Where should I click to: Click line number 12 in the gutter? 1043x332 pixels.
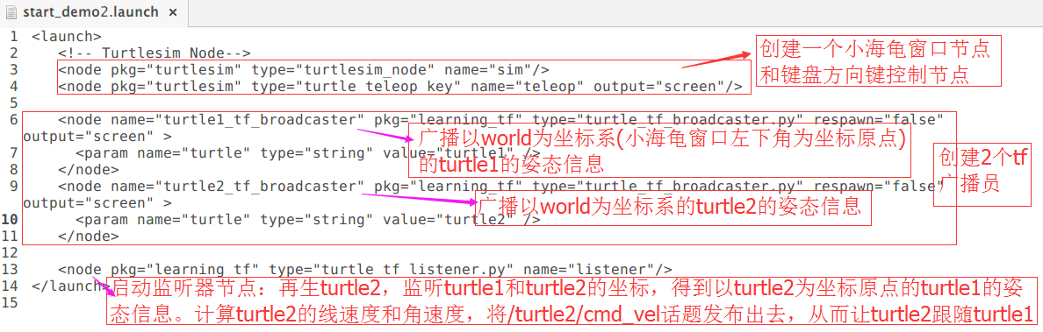coord(10,252)
